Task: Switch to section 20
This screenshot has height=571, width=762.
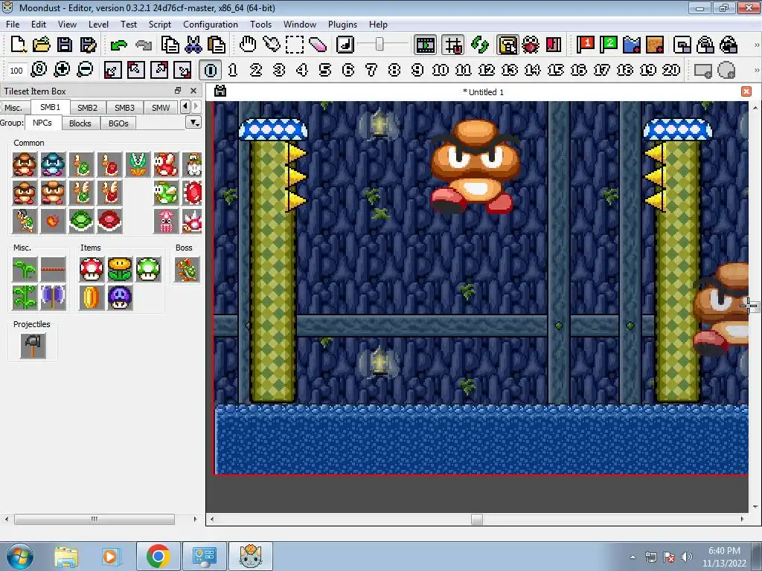Action: point(671,70)
